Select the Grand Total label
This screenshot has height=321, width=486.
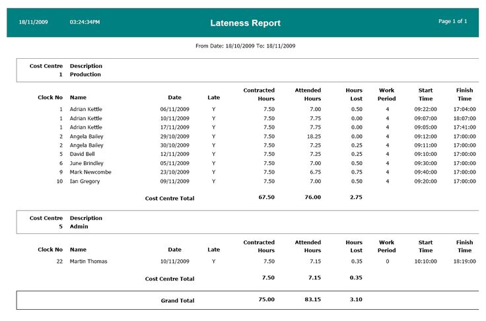pos(178,301)
